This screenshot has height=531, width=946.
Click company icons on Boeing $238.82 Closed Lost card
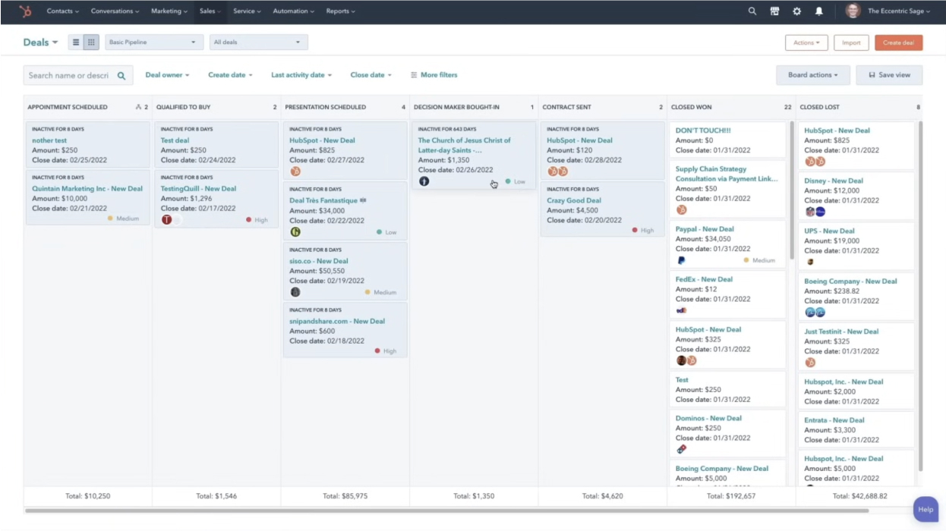[x=815, y=312]
